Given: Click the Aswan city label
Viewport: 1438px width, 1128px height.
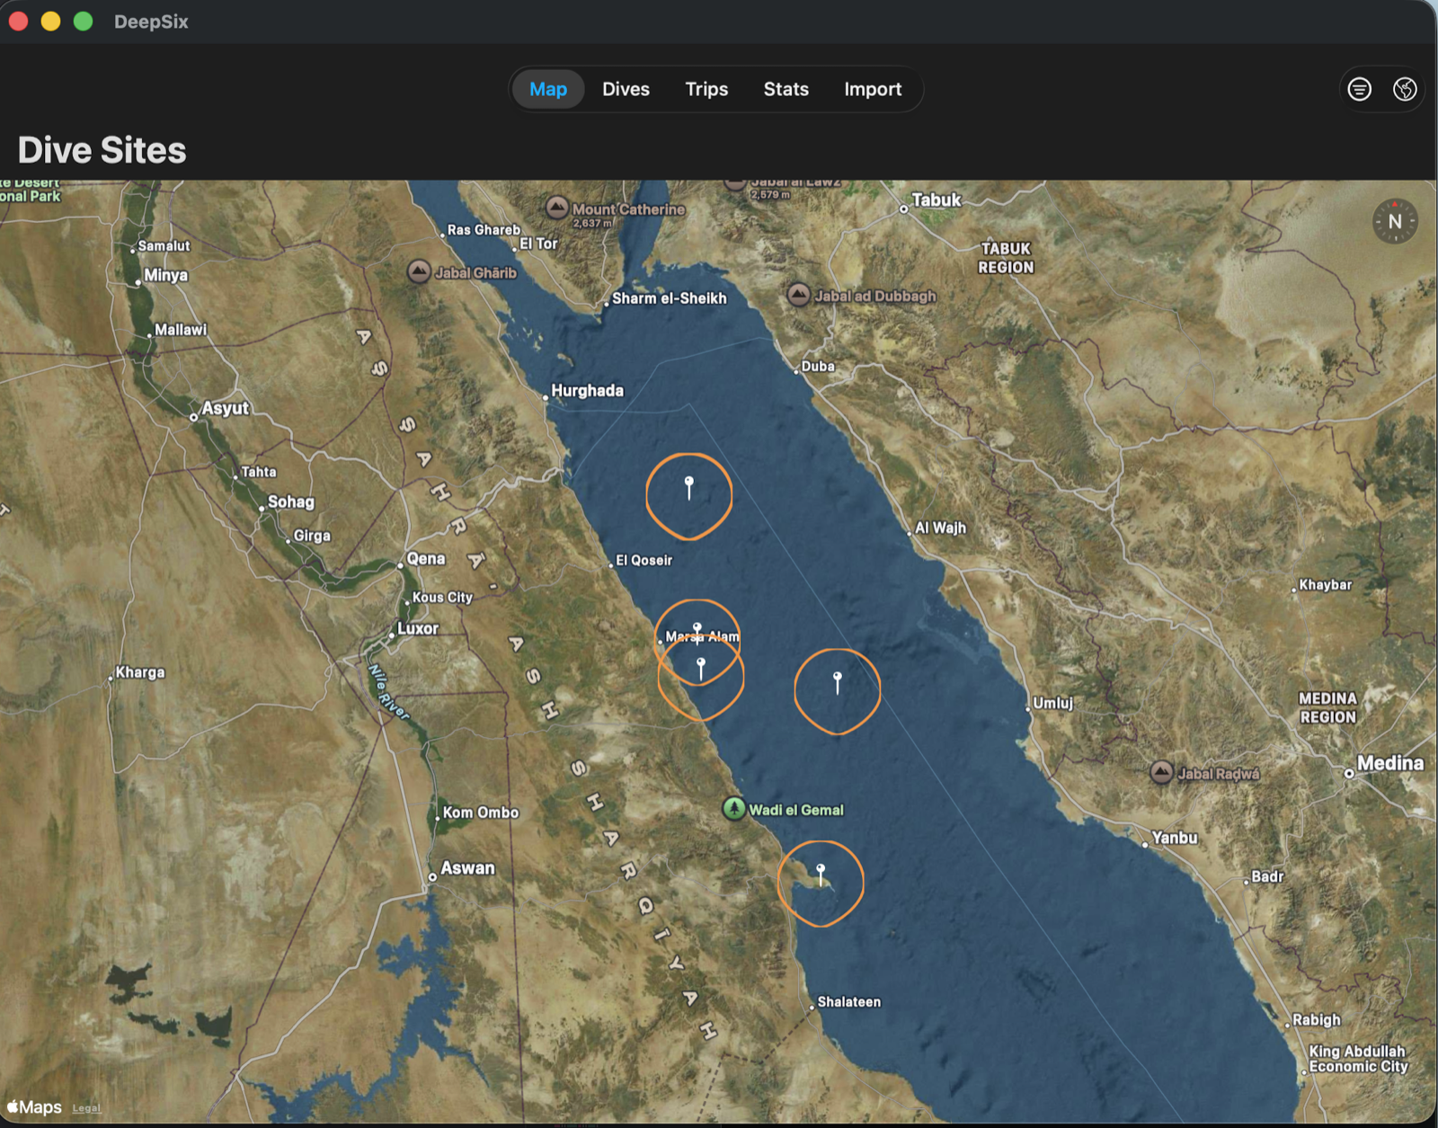Looking at the screenshot, I should click(467, 868).
